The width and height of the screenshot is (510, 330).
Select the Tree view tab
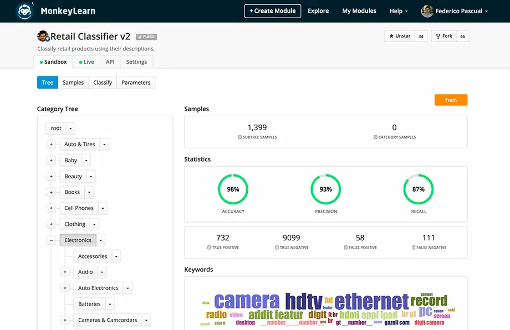tap(48, 82)
